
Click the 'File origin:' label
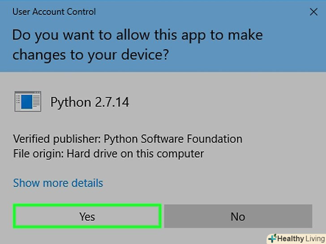pyautogui.click(x=39, y=154)
